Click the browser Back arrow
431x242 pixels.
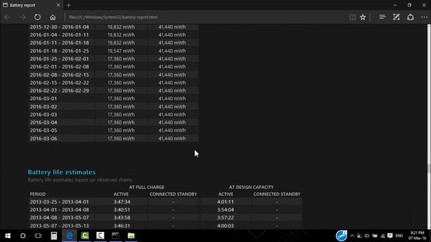tap(7, 17)
